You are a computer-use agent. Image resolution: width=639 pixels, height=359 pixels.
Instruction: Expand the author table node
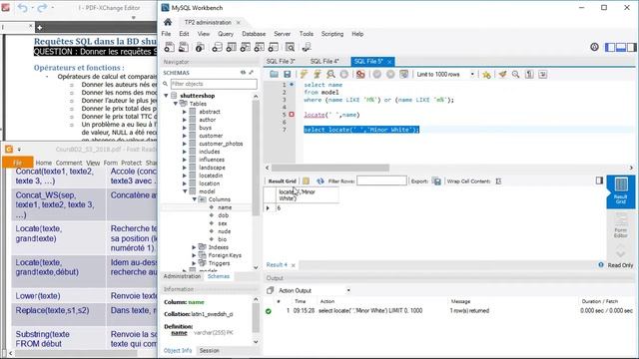[x=185, y=120]
